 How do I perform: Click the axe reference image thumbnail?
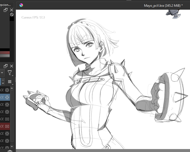click(173, 14)
